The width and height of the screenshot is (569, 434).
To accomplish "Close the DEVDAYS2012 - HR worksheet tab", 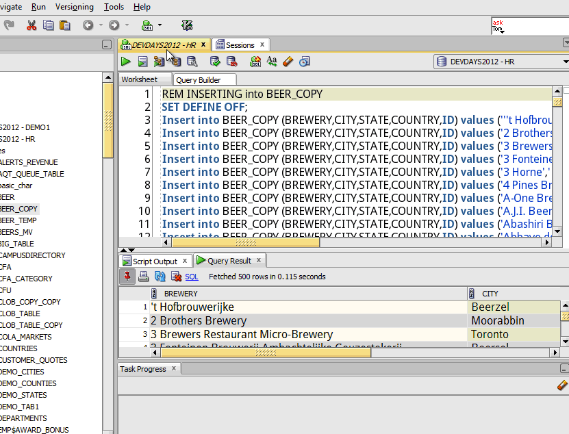I will click(203, 44).
